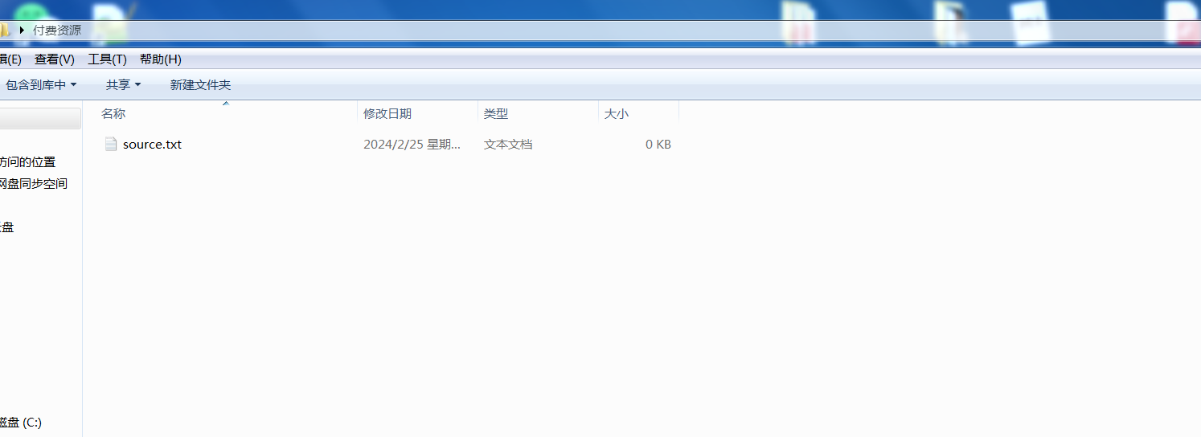The image size is (1201, 437).
Task: Click the source.txt file name
Action: [x=152, y=145]
